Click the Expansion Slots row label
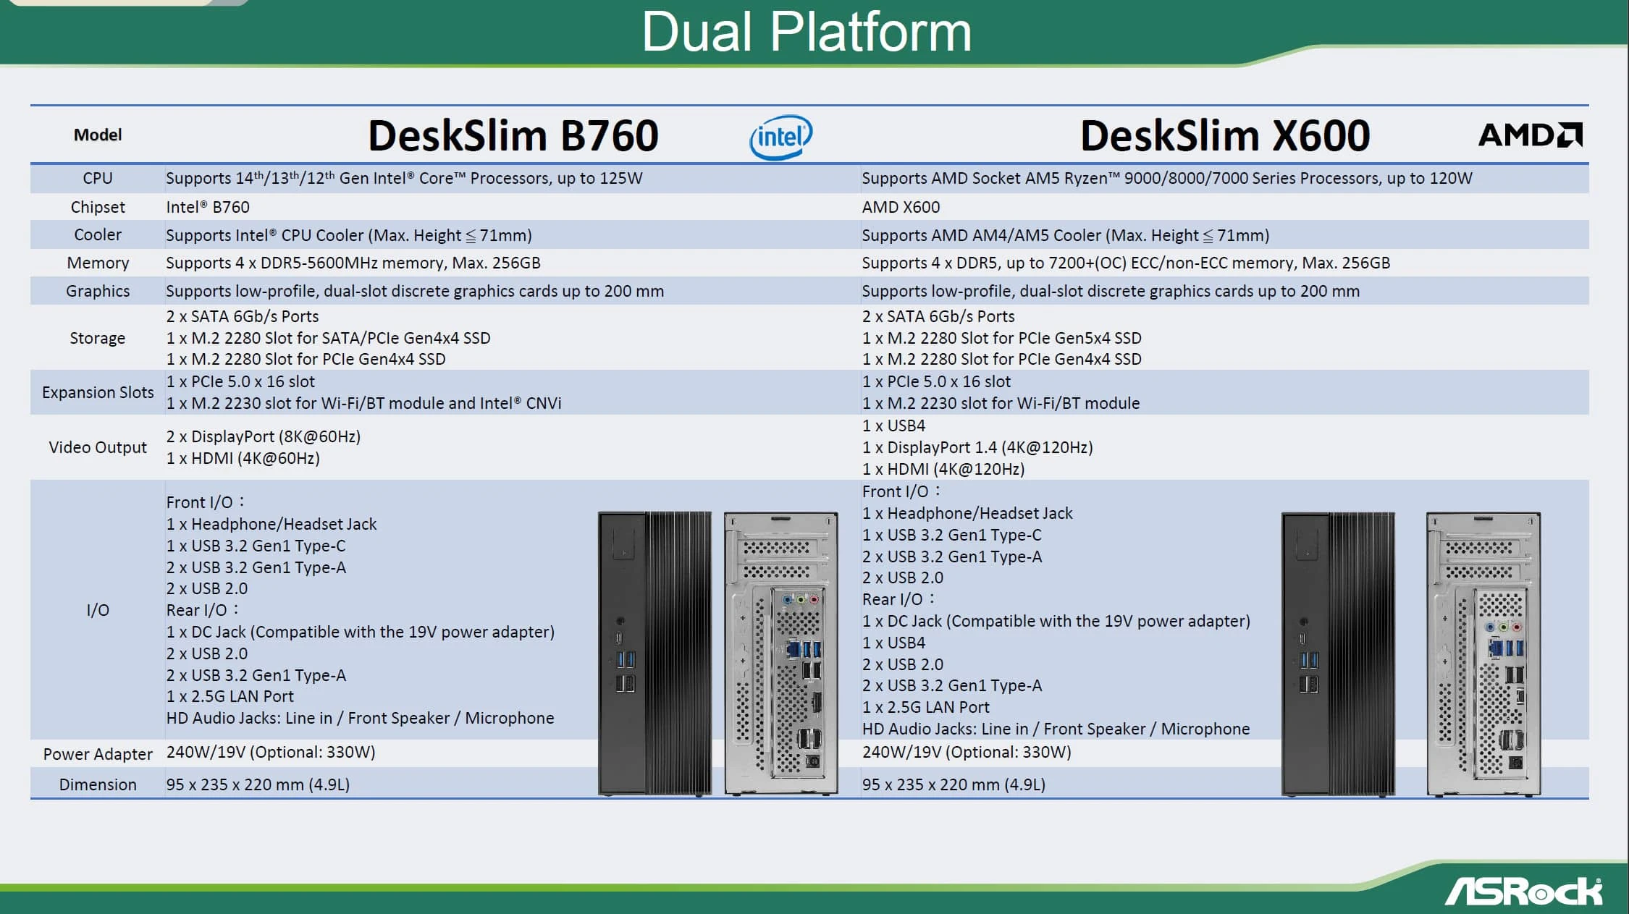The image size is (1629, 914). click(x=98, y=392)
